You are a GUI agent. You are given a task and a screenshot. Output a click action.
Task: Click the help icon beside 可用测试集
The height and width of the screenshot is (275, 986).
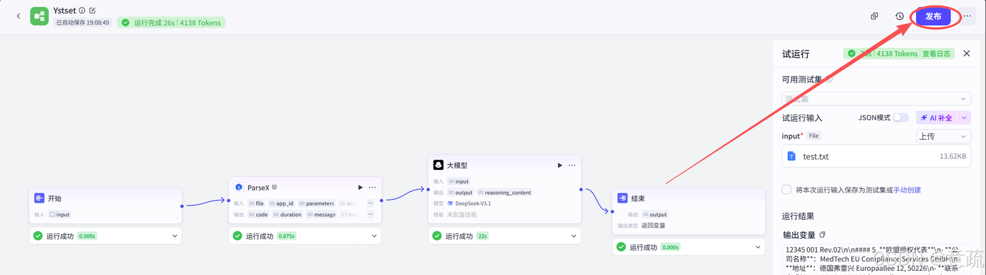(829, 79)
